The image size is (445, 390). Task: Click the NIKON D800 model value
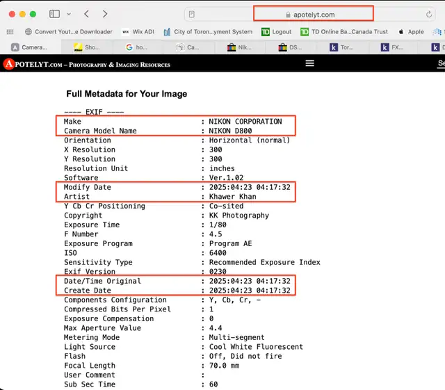(230, 131)
